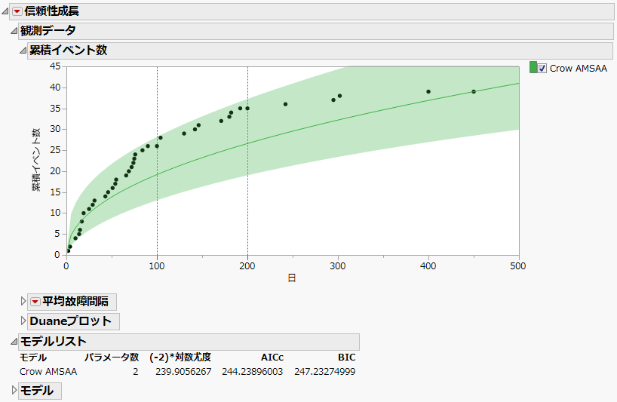Screen dimensions: 617x402
Task: Click the BIC value 247.23274999
Action: click(x=325, y=371)
